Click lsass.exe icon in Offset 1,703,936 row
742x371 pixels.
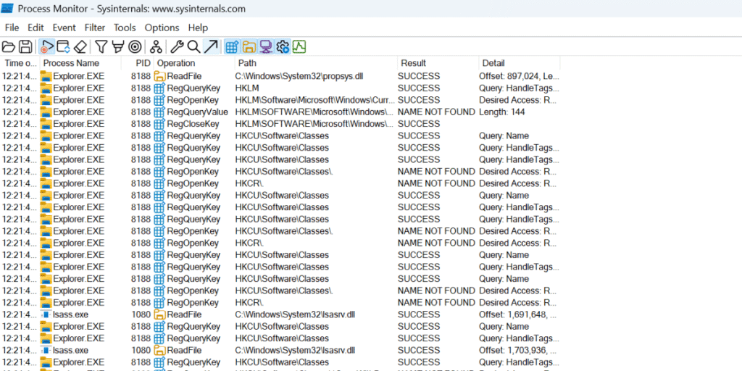point(46,350)
